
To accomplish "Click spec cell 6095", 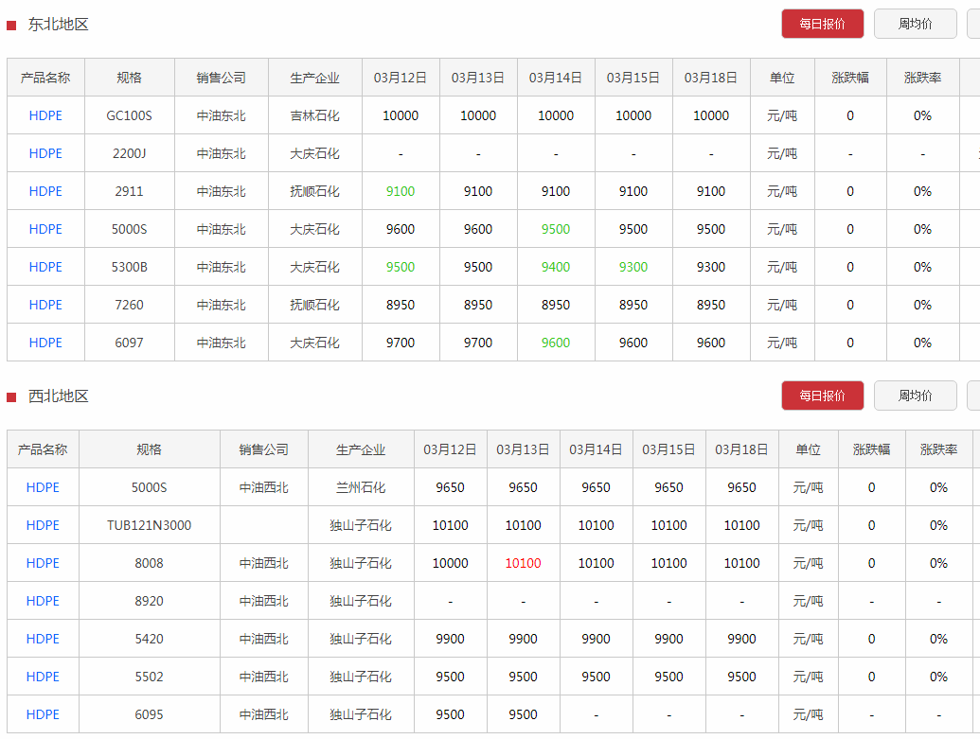I will (x=150, y=714).
